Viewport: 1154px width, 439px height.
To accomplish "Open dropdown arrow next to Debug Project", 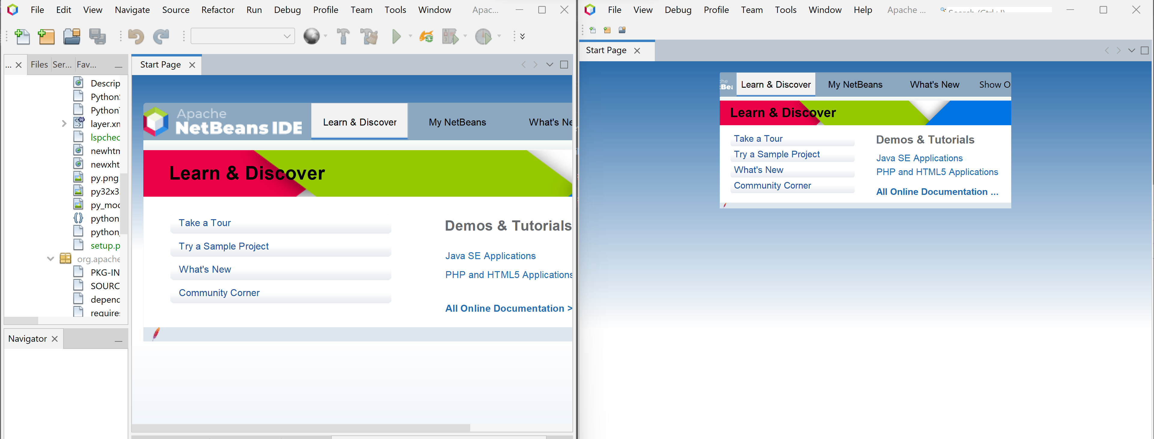I will 465,36.
